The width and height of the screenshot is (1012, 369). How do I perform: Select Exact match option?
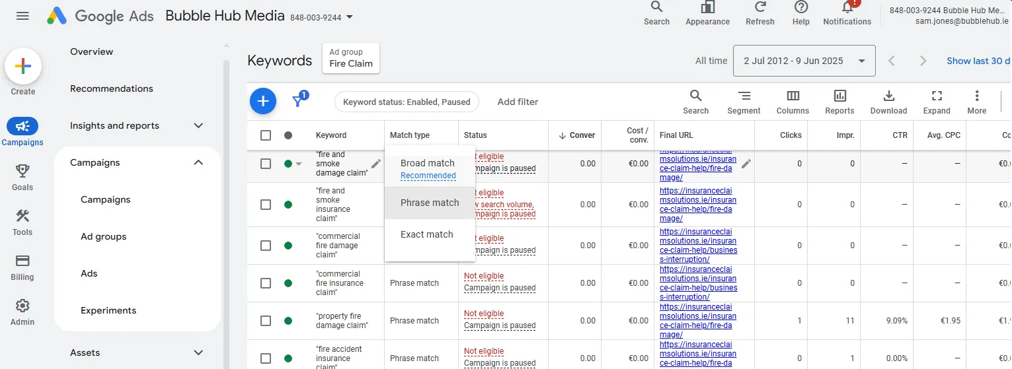[x=430, y=234]
